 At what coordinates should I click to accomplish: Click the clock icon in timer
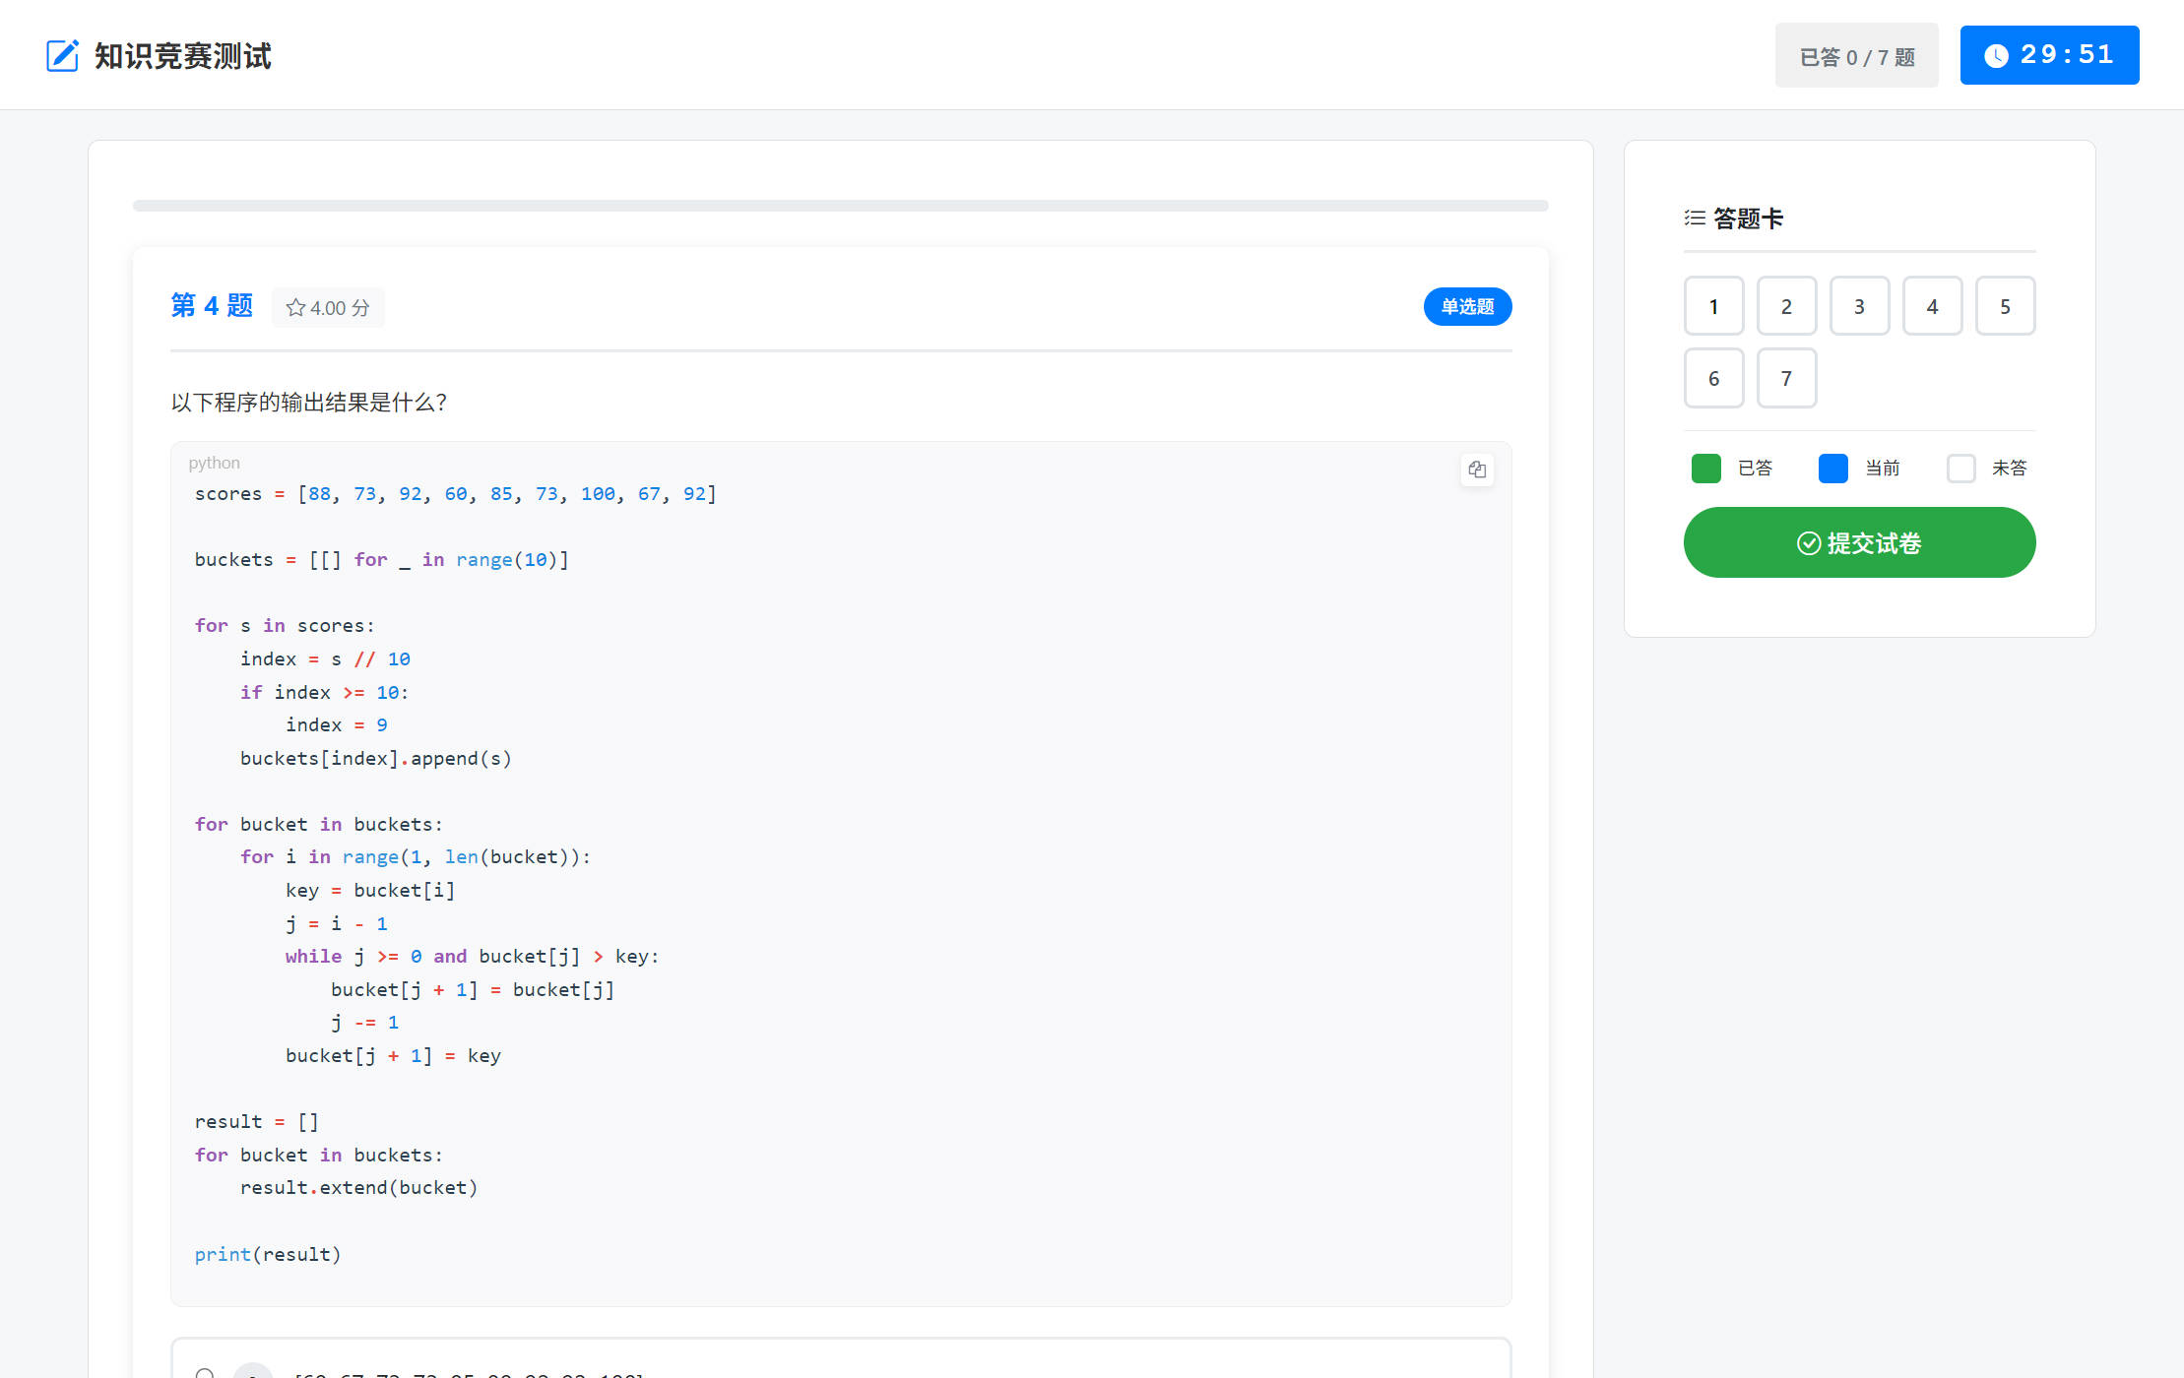pos(1996,56)
